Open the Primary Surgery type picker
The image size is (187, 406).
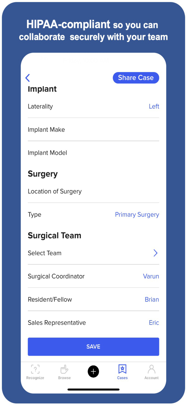pyautogui.click(x=137, y=214)
